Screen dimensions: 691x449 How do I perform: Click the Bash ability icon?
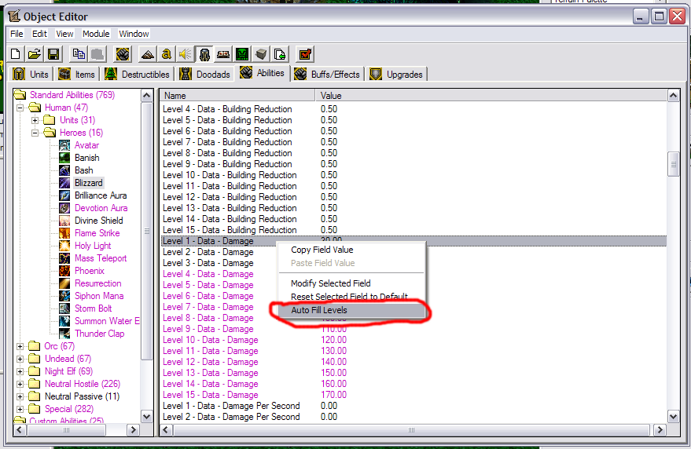(64, 170)
